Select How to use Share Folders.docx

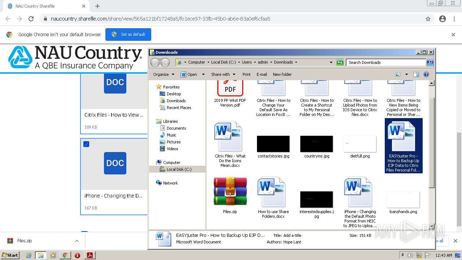[273, 198]
